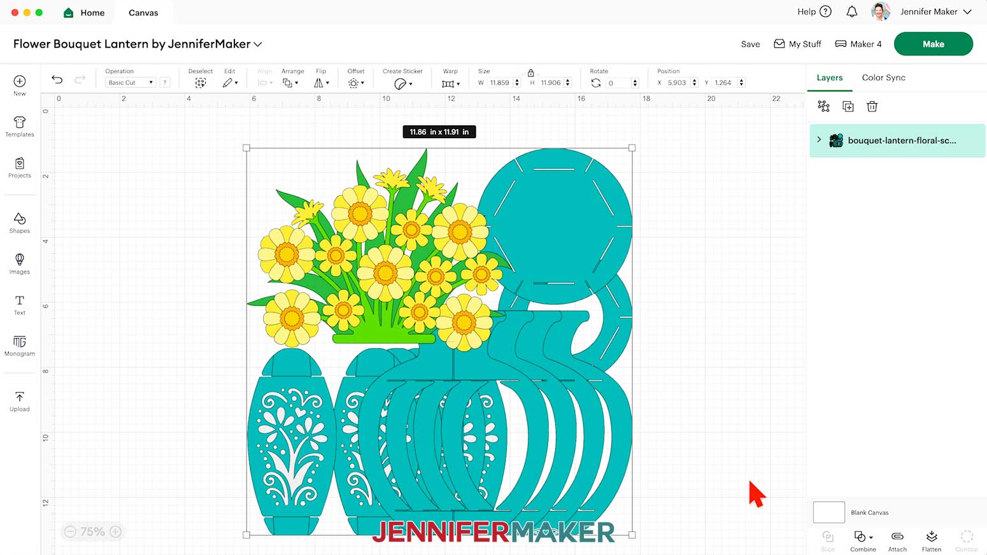Open the Flip dropdown
The image size is (987, 555).
[322, 83]
